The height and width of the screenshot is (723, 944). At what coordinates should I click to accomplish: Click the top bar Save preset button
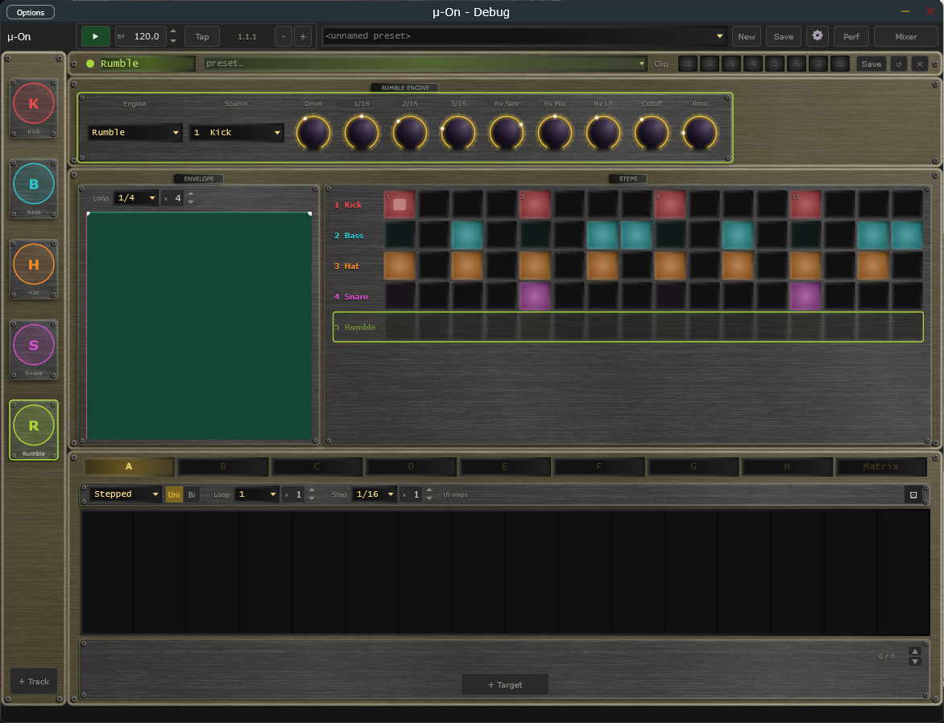click(783, 36)
